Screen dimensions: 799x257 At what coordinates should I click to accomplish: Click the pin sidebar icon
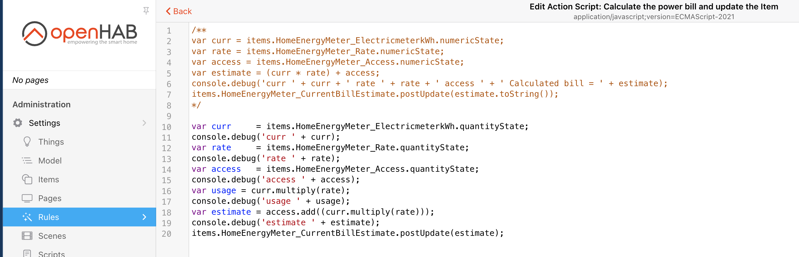146,11
